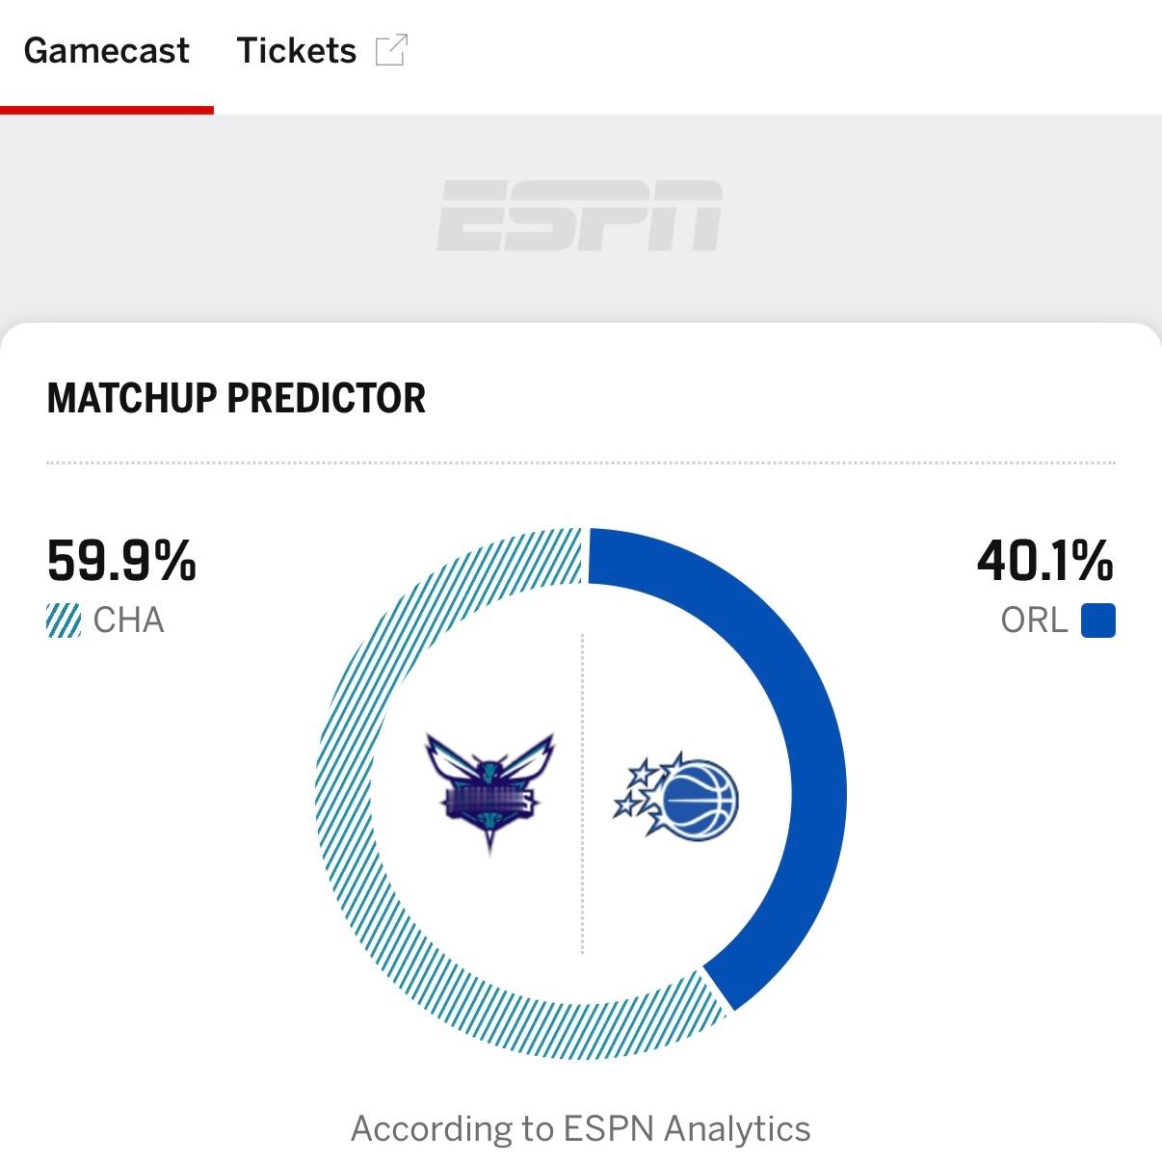The image size is (1162, 1162).
Task: Click the dotted line under Matchup Predictor
Action: 580,462
